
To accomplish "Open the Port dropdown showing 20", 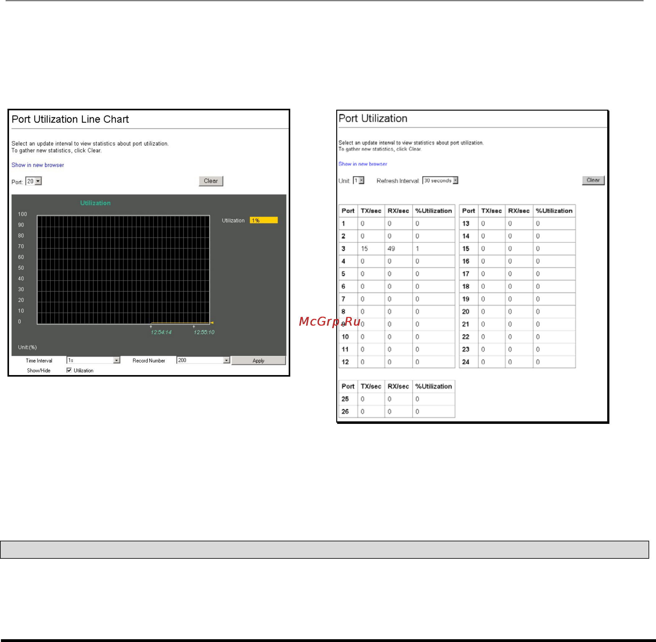I will (34, 181).
